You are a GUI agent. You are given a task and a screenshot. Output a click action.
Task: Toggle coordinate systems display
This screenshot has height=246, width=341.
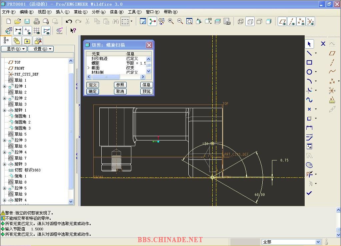(x=310, y=22)
